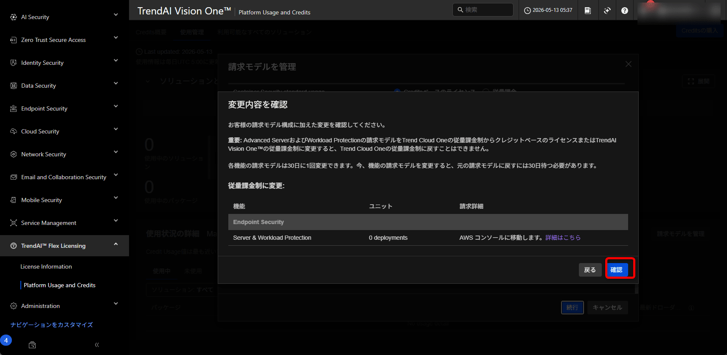Click the 0 deployments cell

coord(388,238)
